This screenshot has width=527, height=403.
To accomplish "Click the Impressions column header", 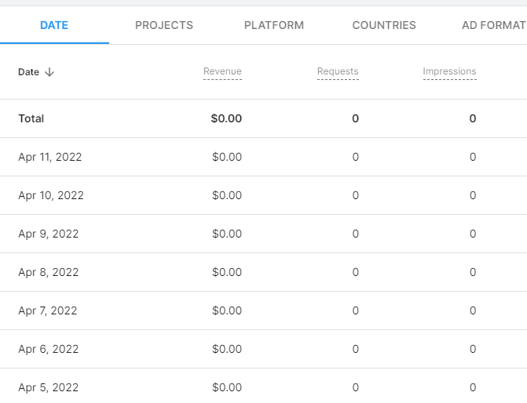I will [449, 71].
